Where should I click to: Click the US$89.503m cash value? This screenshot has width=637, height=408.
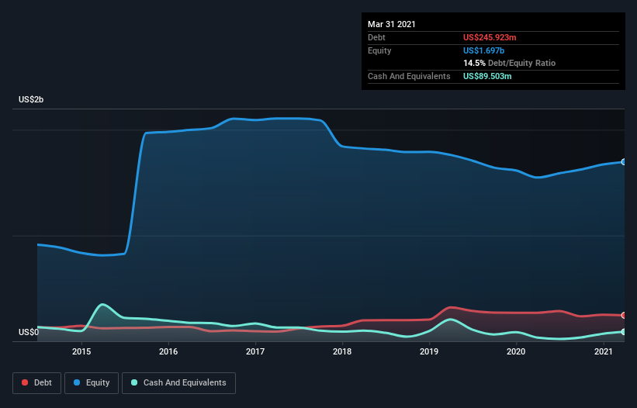tap(487, 76)
